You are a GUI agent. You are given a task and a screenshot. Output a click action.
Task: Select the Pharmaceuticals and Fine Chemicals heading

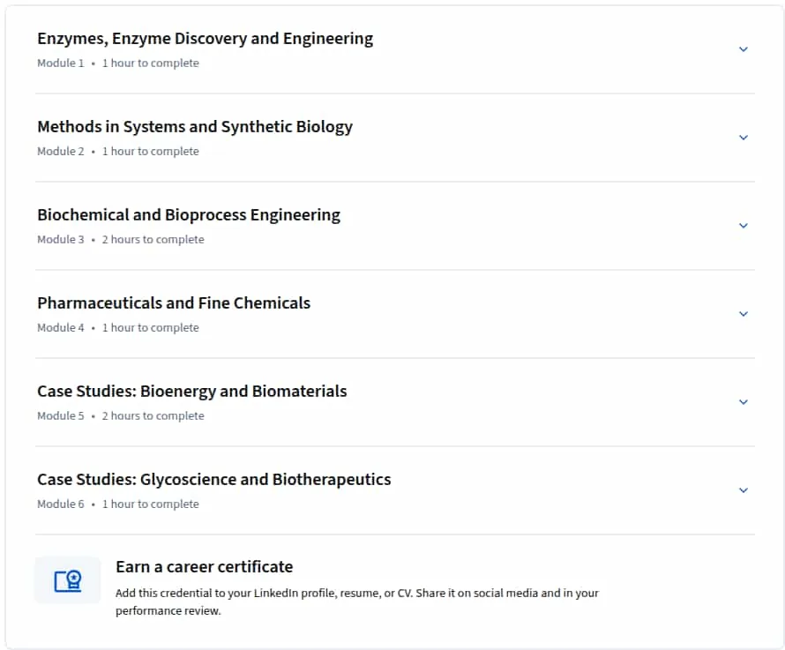[x=174, y=303]
